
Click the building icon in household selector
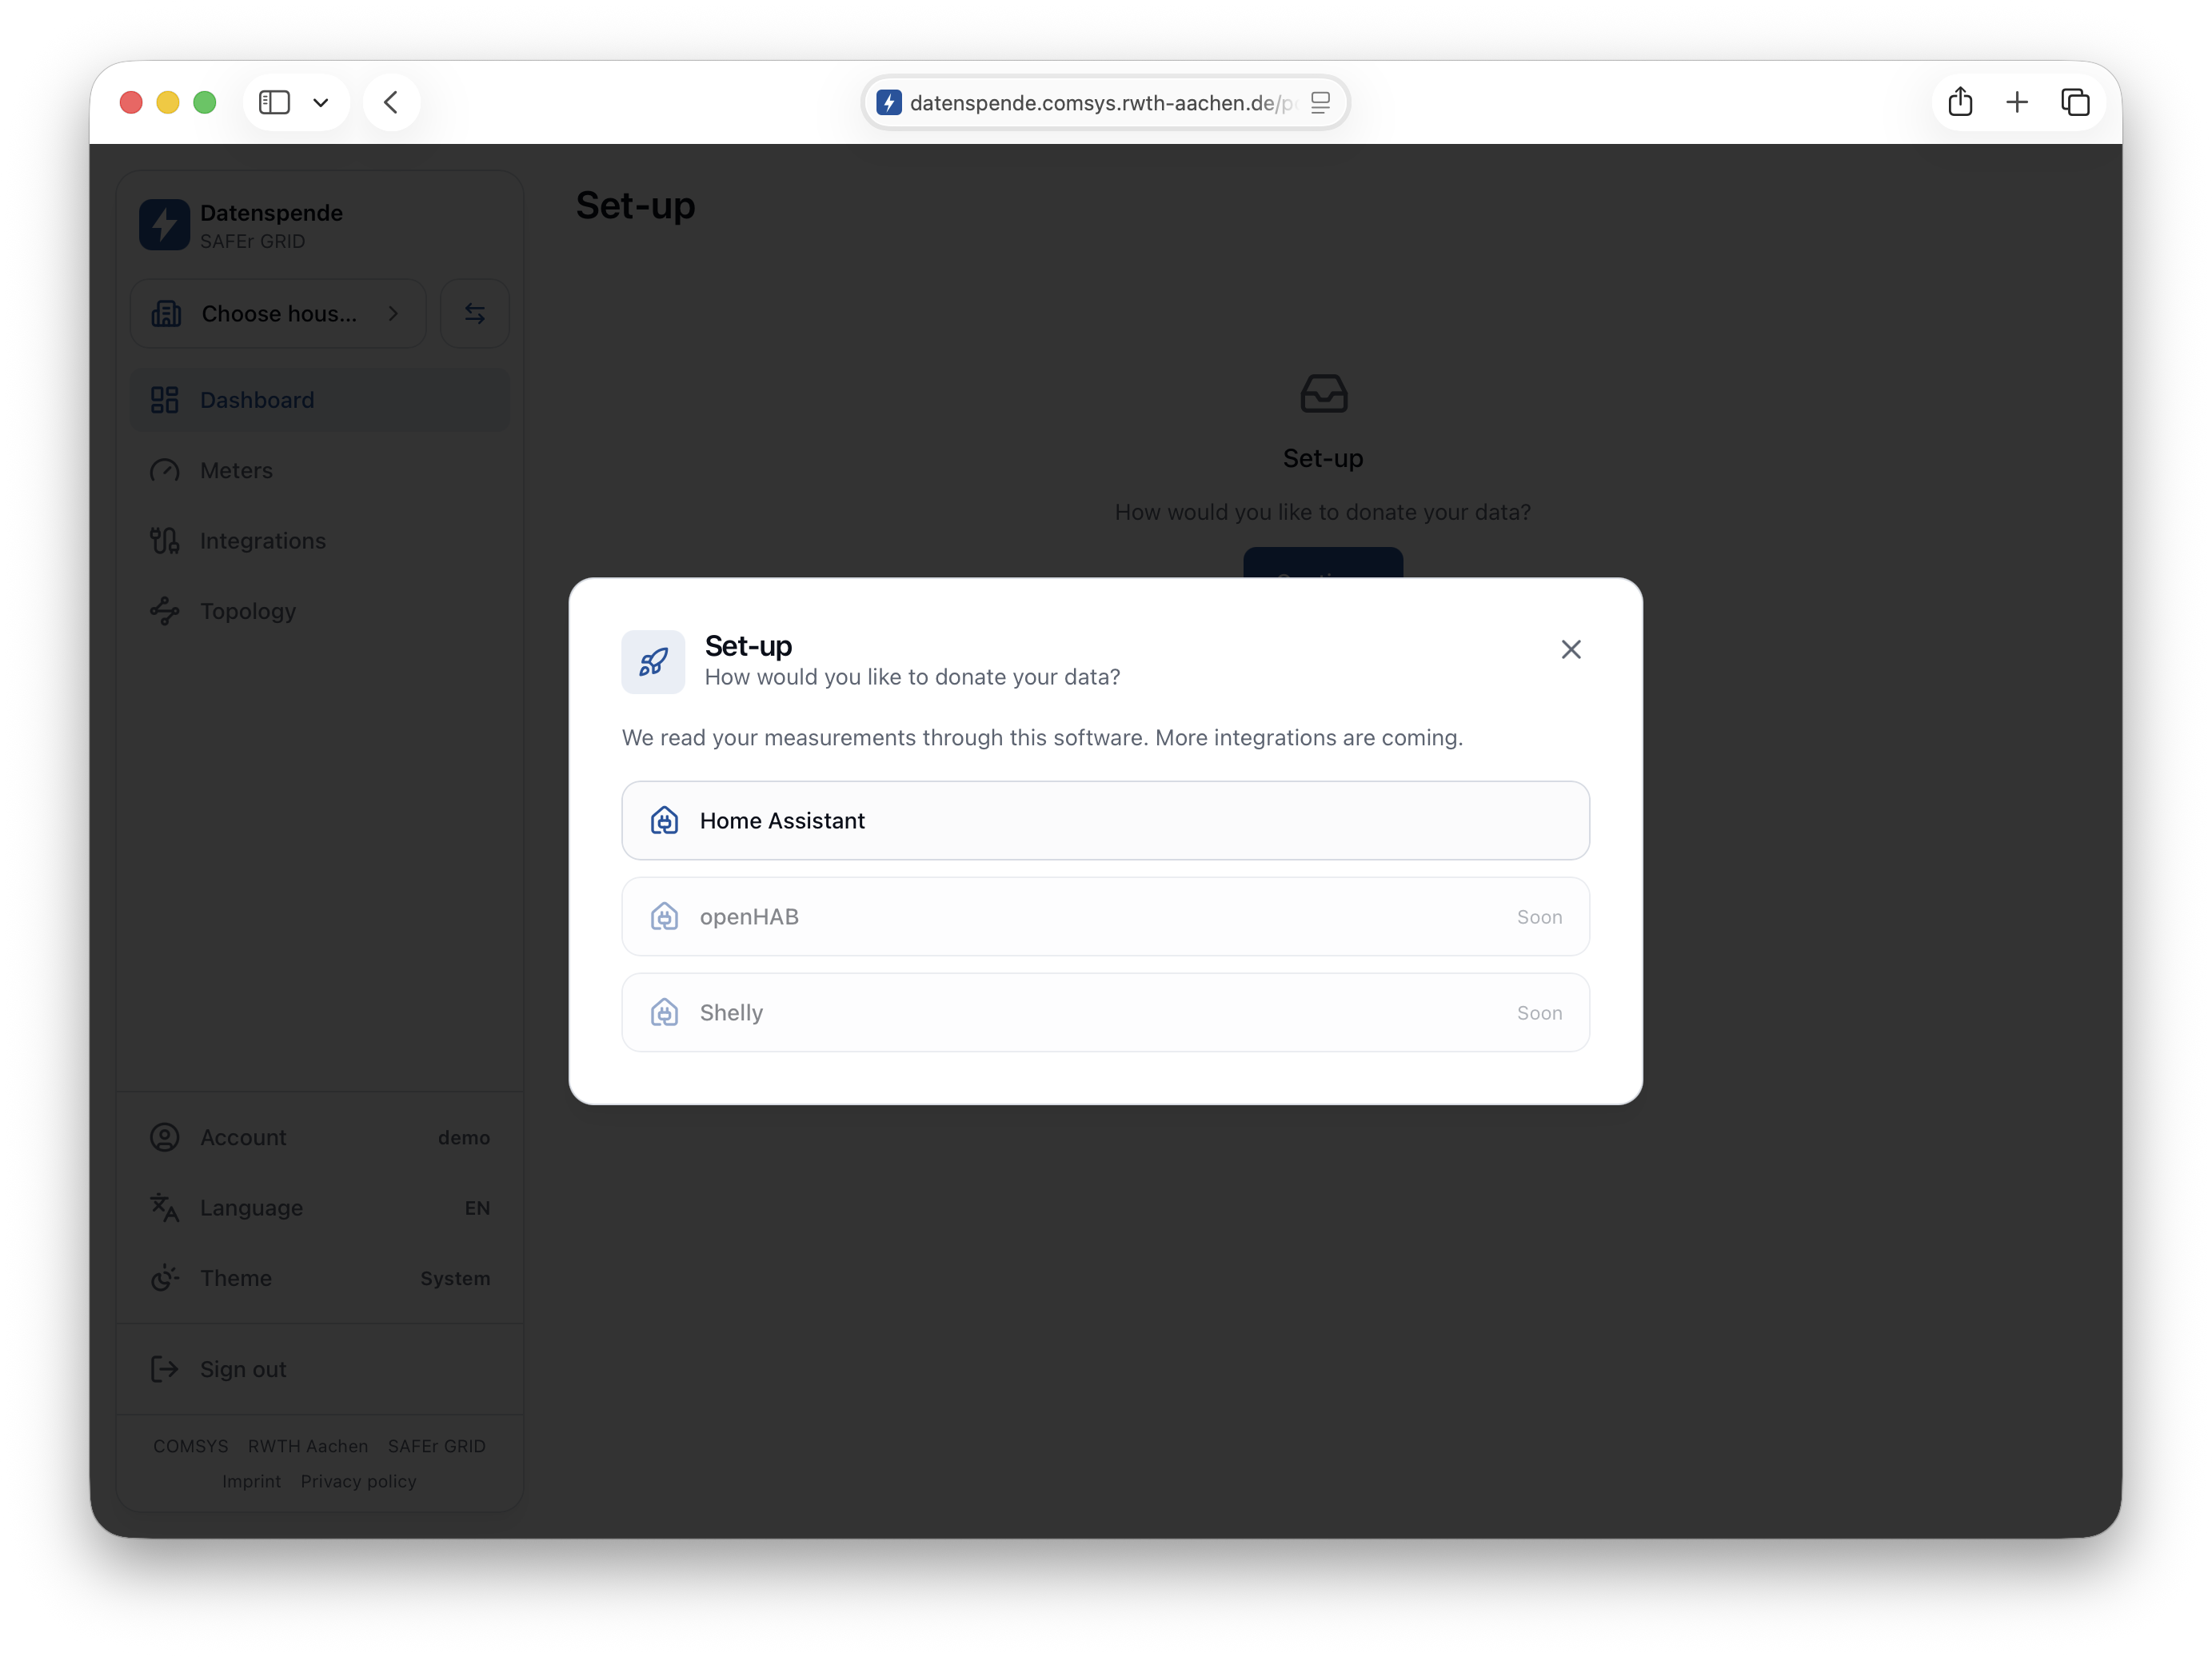(x=166, y=314)
